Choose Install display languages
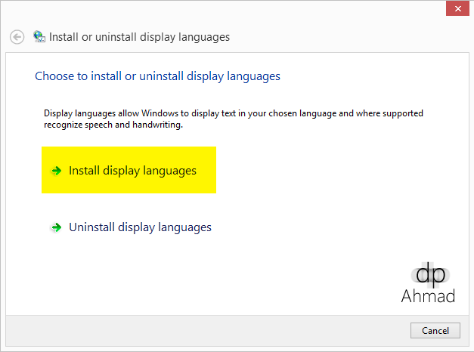 click(x=132, y=171)
